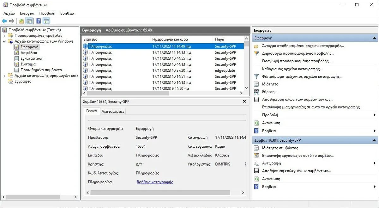The height and width of the screenshot is (208, 379).
Task: Collapse Αρχεία καταγραφής των Windows node
Action: [x=4, y=41]
